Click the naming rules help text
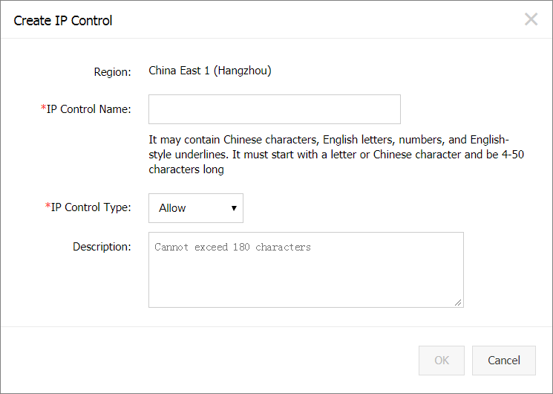553x394 pixels. [336, 155]
